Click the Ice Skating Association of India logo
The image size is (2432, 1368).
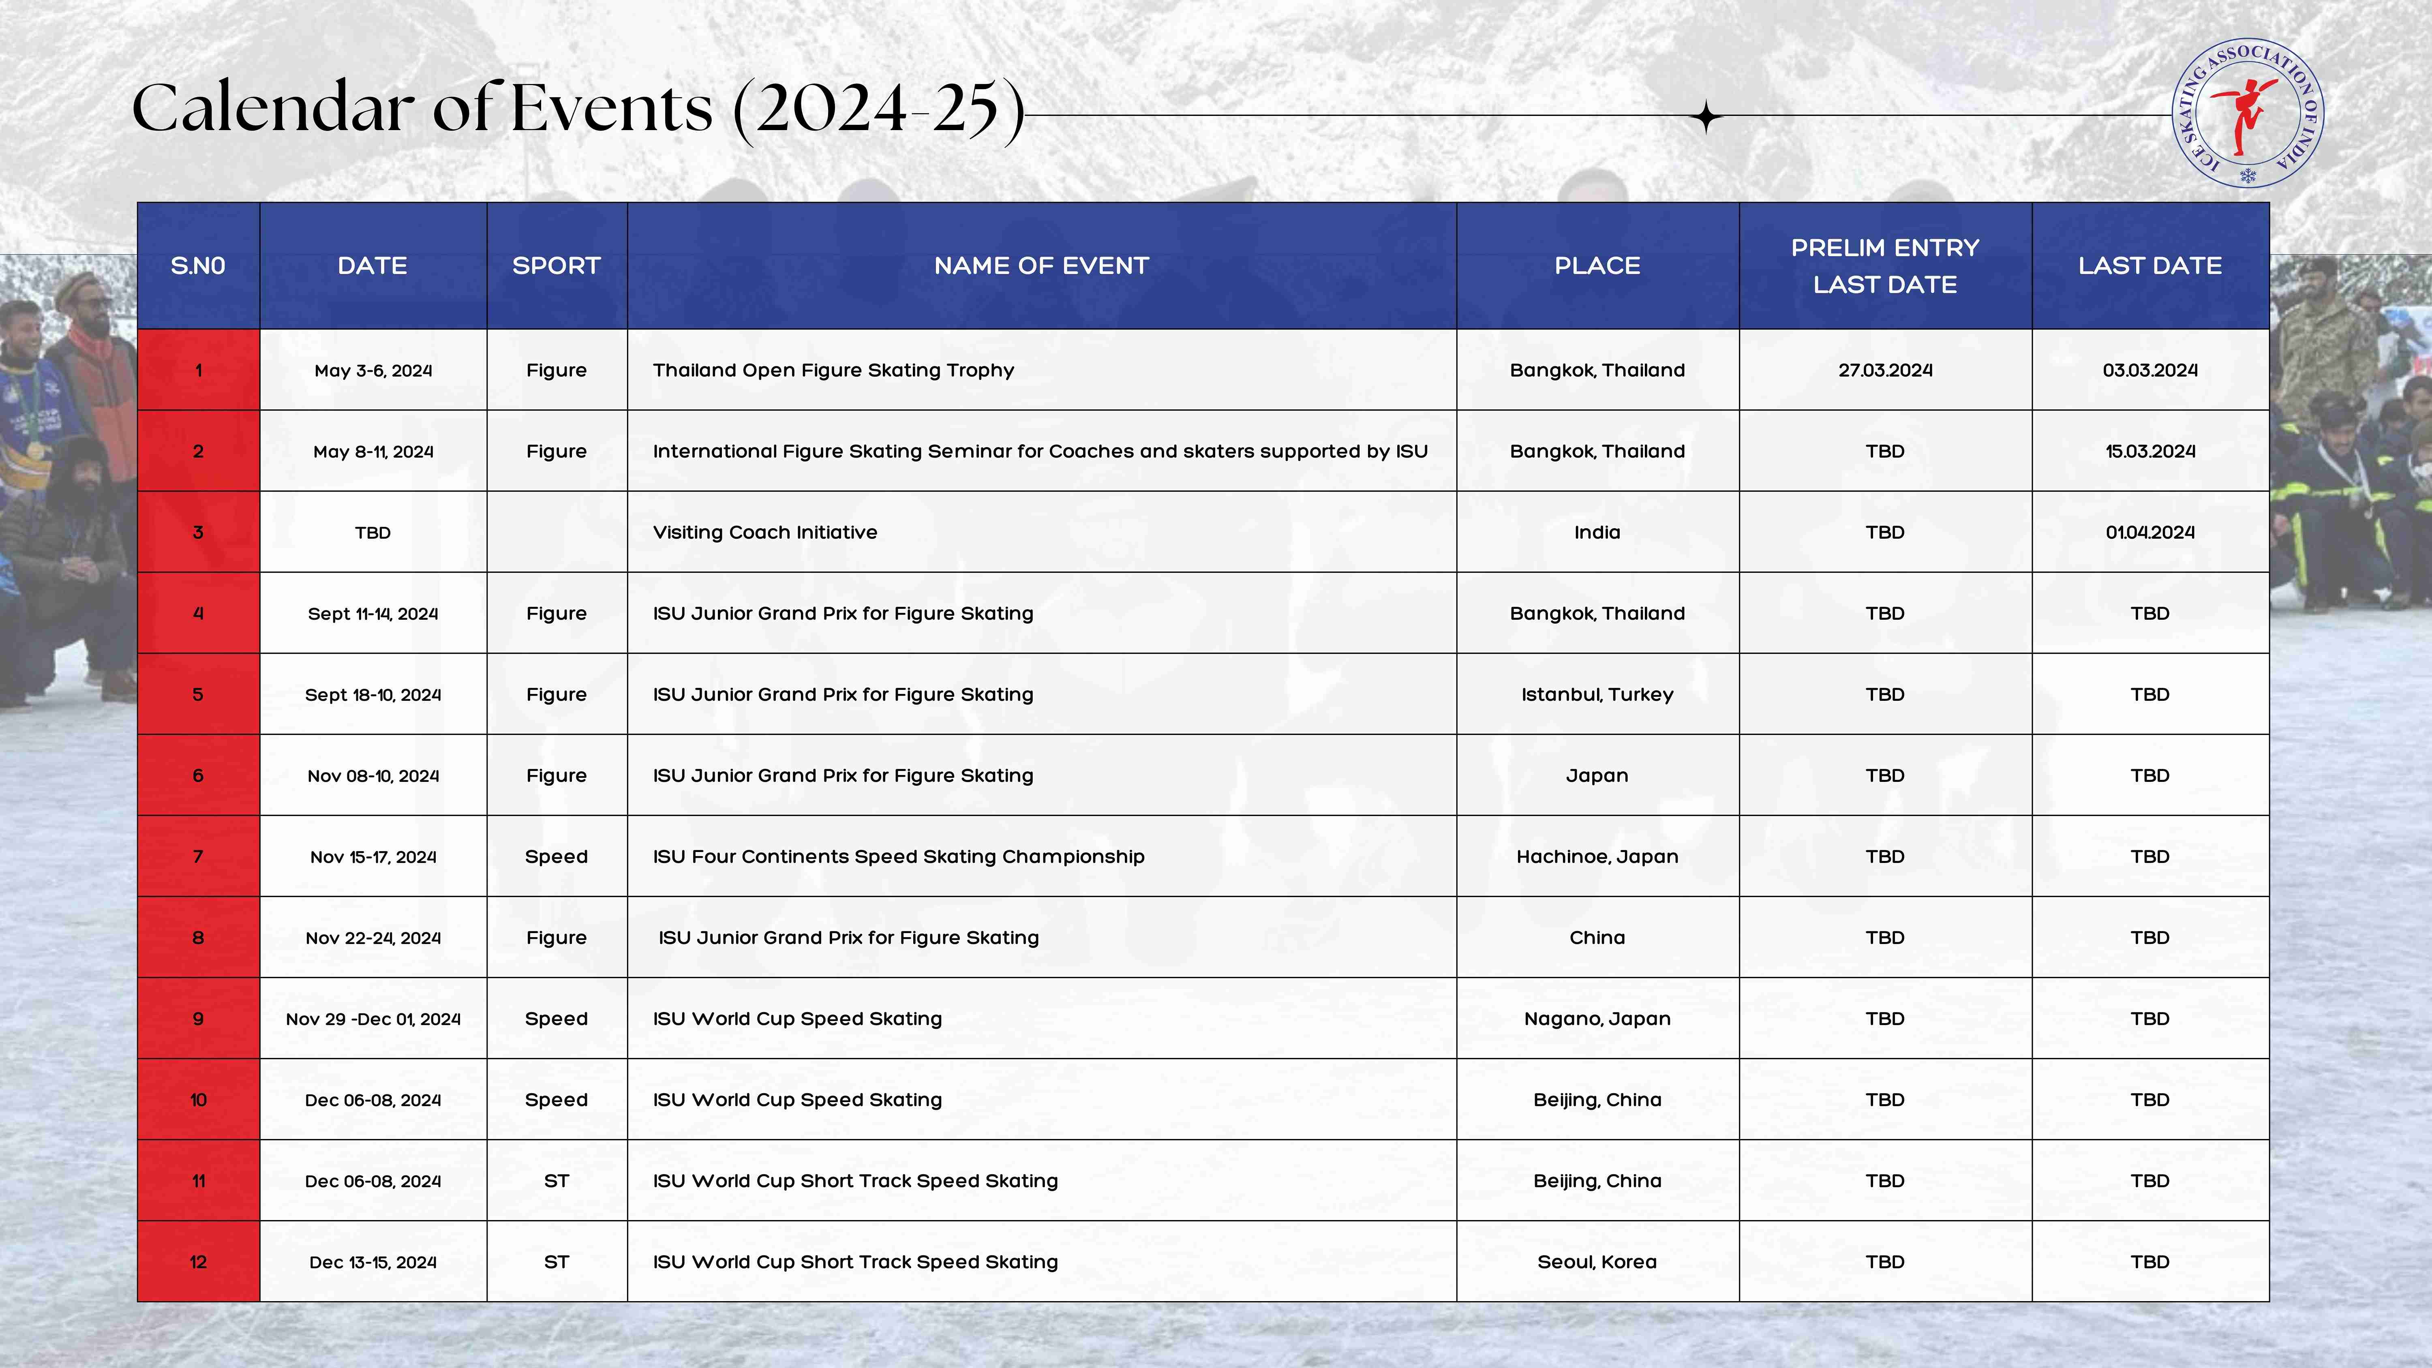click(2248, 113)
